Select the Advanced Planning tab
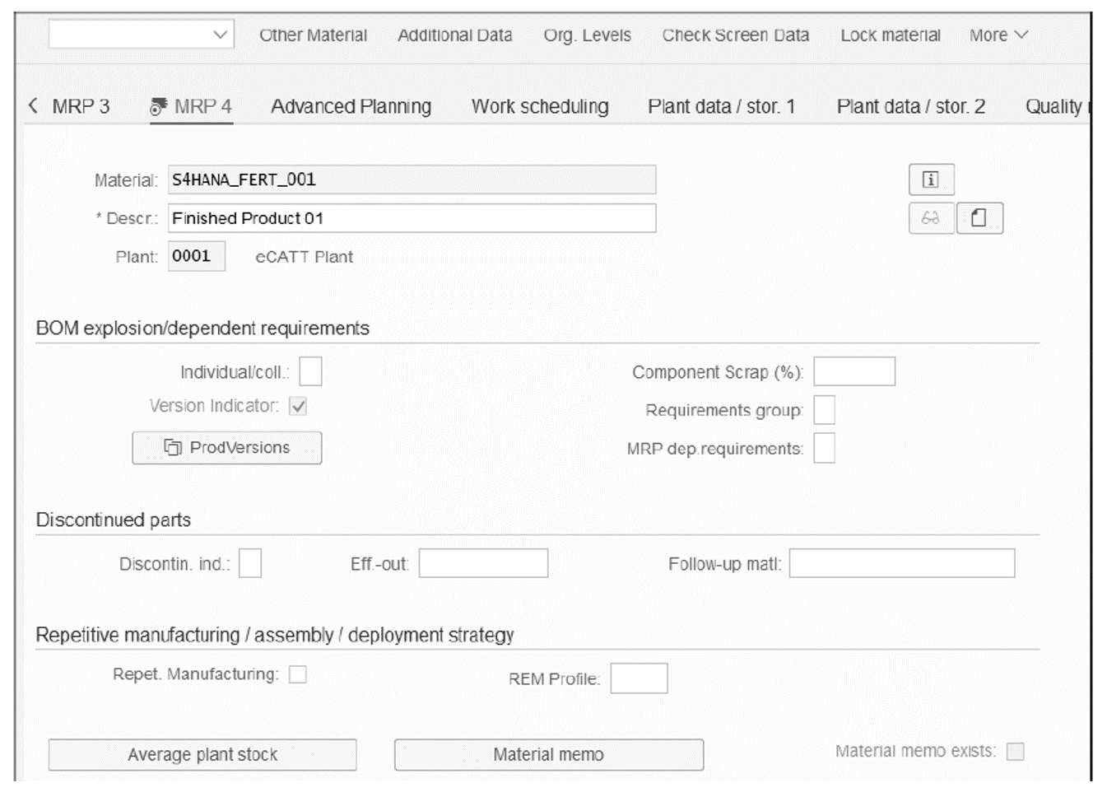Viewport: 1107px width, 797px height. coord(351,105)
